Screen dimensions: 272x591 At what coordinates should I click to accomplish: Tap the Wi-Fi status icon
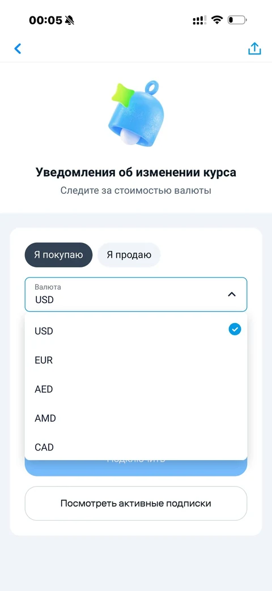[217, 20]
